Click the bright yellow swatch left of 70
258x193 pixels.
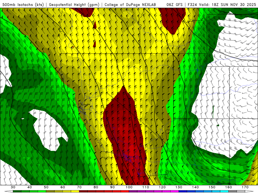[x=75, y=191]
